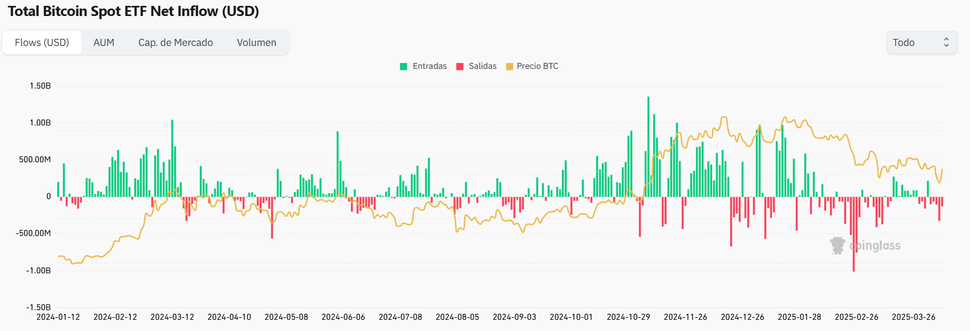Click the 2025-02-26 date label

(857, 317)
